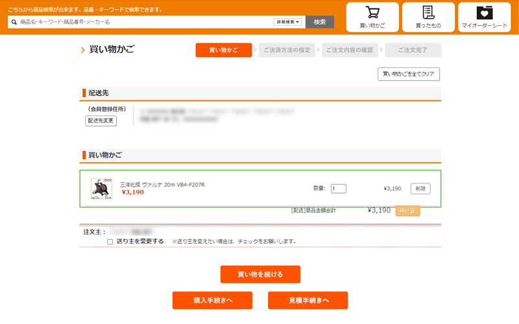Click the 三洋化成 ヴァルナ product thumbnail
This screenshot has width=519, height=324.
tap(101, 189)
